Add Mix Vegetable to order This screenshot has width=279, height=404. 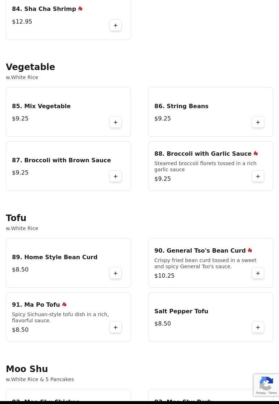[116, 122]
